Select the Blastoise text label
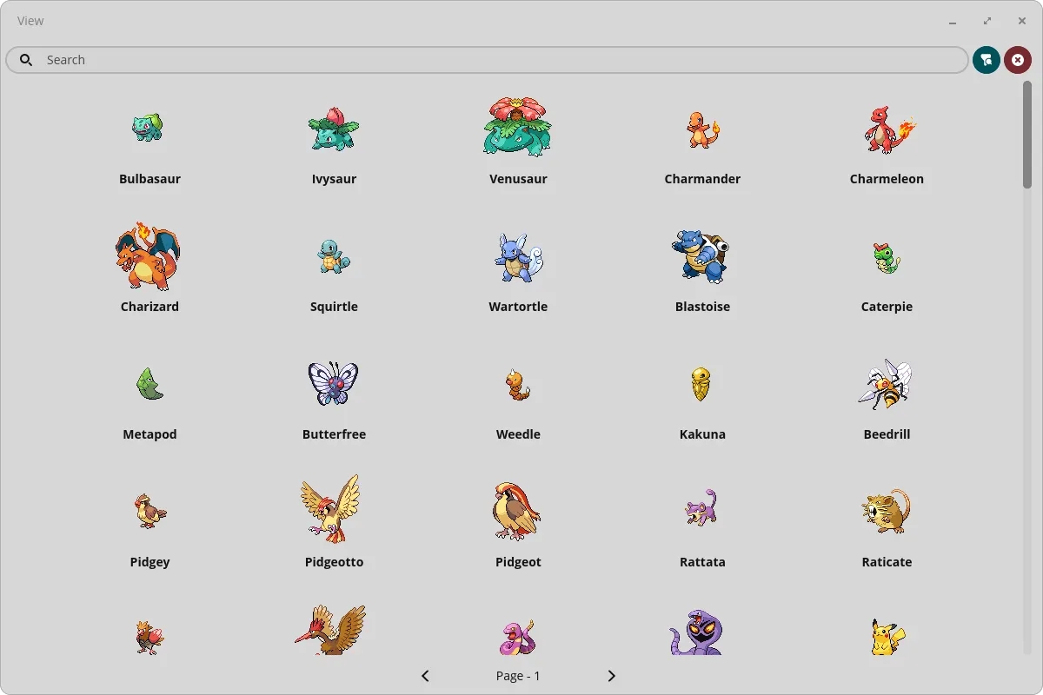 tap(702, 307)
